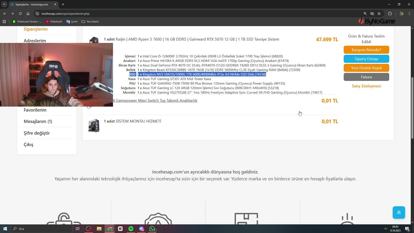414x233 pixels.
Task: Open Task View on the taskbar
Action: pos(78,229)
